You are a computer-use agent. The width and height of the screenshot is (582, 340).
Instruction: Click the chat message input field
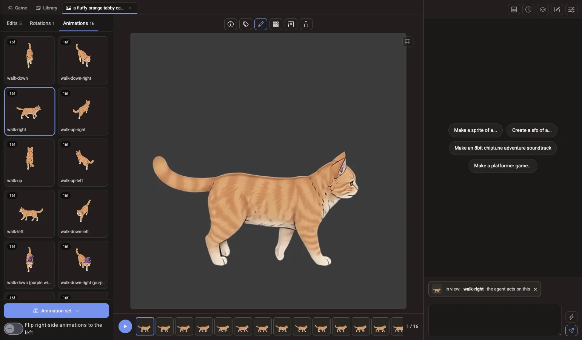[x=495, y=320]
